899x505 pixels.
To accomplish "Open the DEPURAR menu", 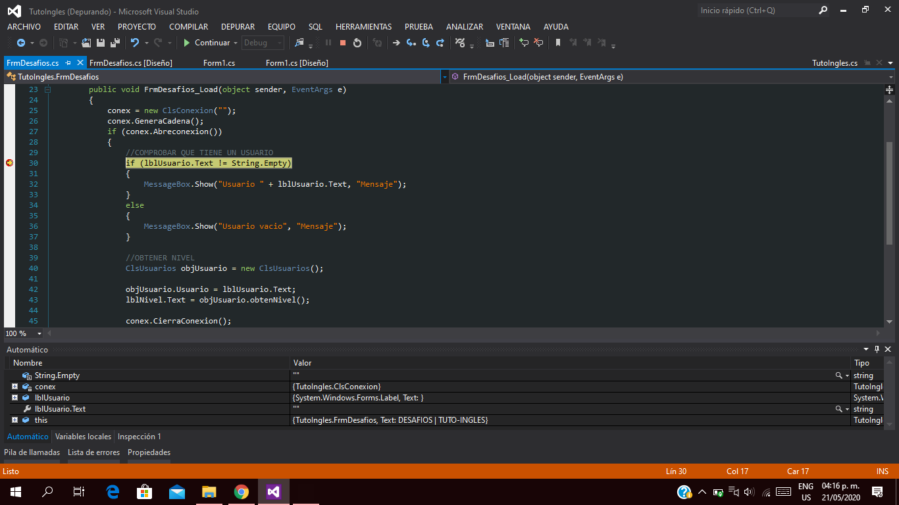I will coord(238,27).
